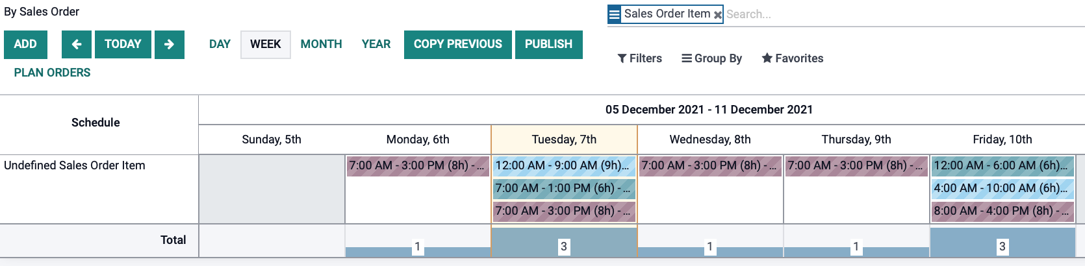Click the PLAN ORDERS link

pyautogui.click(x=52, y=73)
